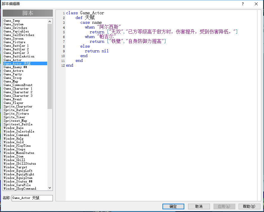This screenshot has height=212, width=264.
Task: Select Game_Character 1 script
Action: (25, 88)
